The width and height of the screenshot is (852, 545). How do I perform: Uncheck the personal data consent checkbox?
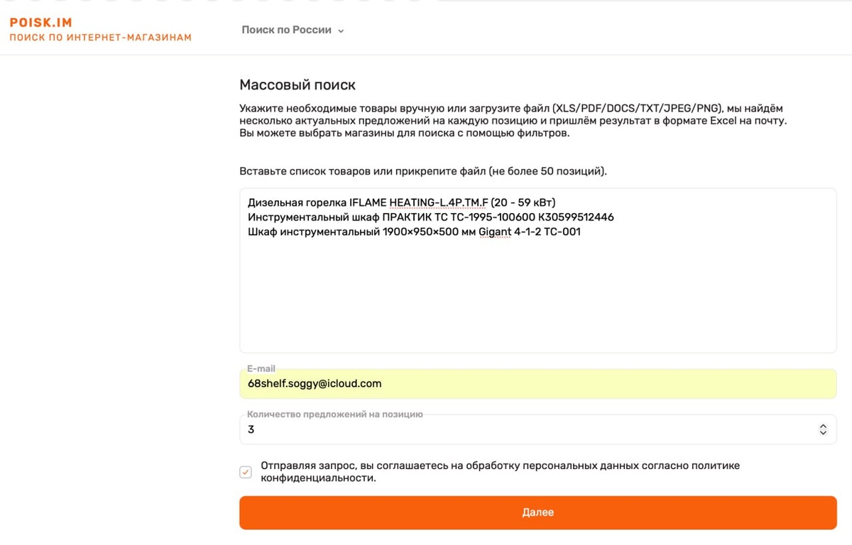click(246, 472)
